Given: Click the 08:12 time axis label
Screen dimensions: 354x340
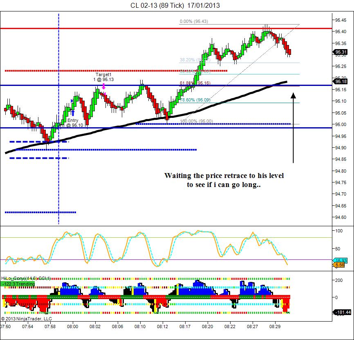Looking at the screenshot, I should [162, 326].
